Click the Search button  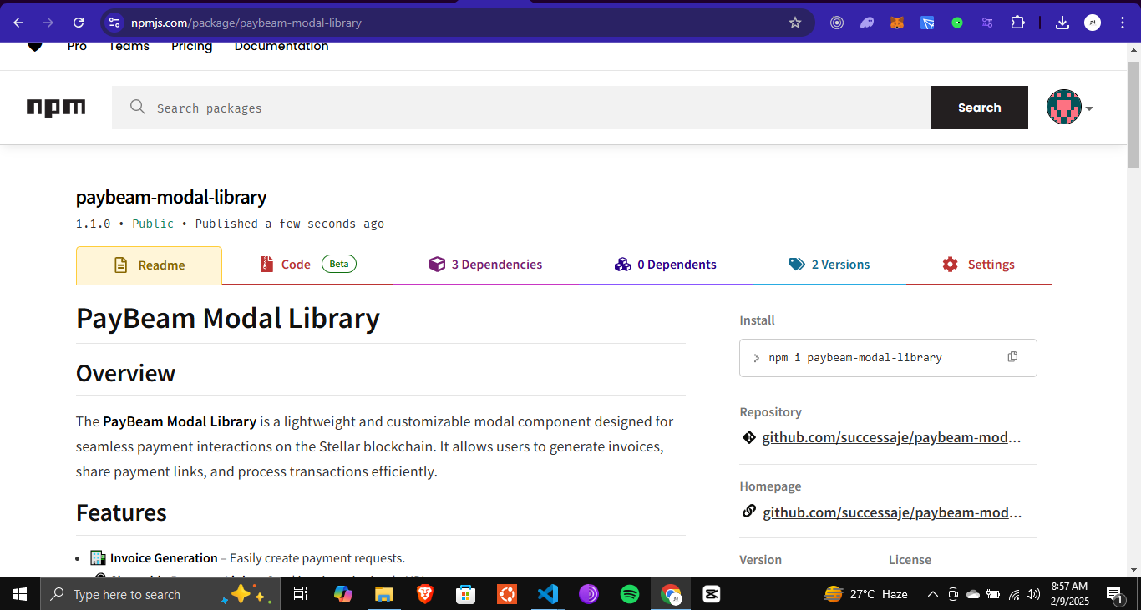coord(980,108)
